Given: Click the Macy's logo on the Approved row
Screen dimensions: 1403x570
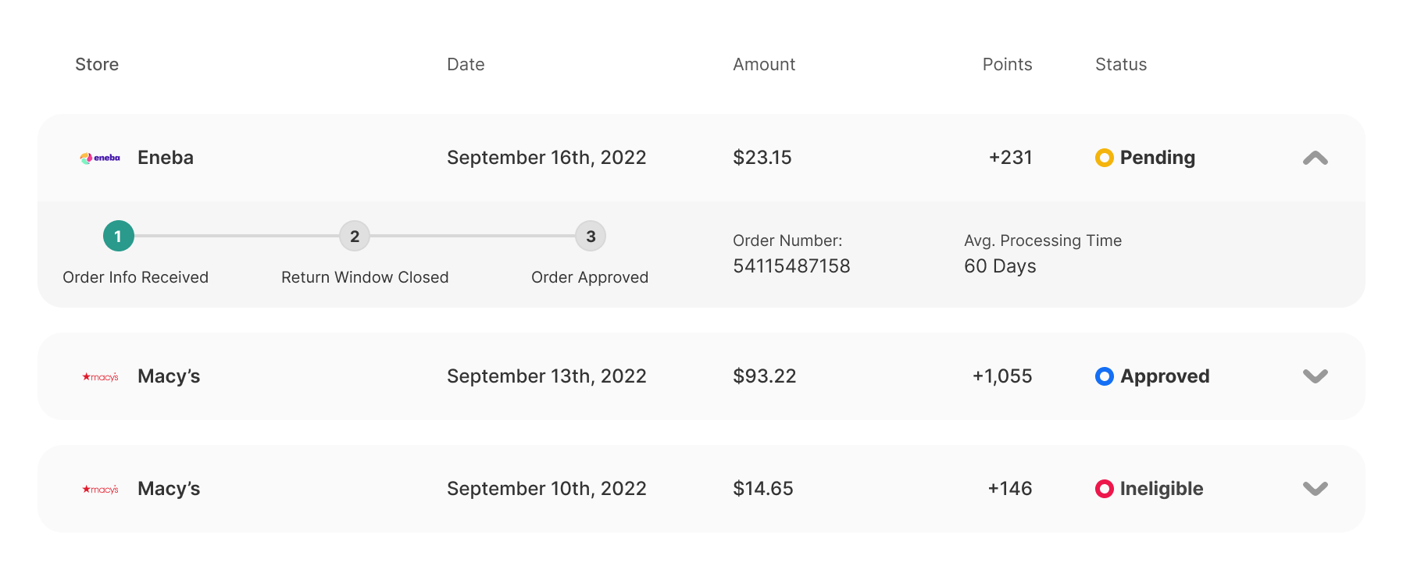Looking at the screenshot, I should pyautogui.click(x=100, y=376).
